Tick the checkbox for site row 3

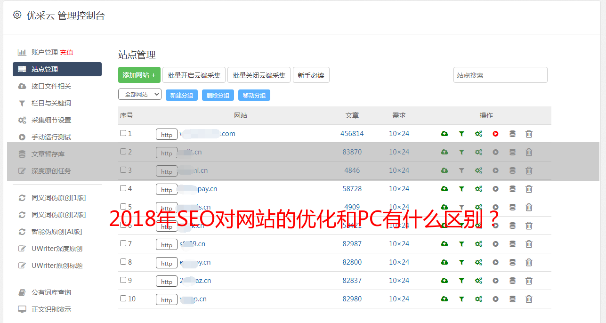pos(123,170)
